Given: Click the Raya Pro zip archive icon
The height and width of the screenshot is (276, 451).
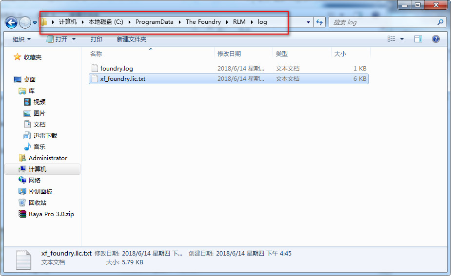Looking at the screenshot, I should [22, 214].
